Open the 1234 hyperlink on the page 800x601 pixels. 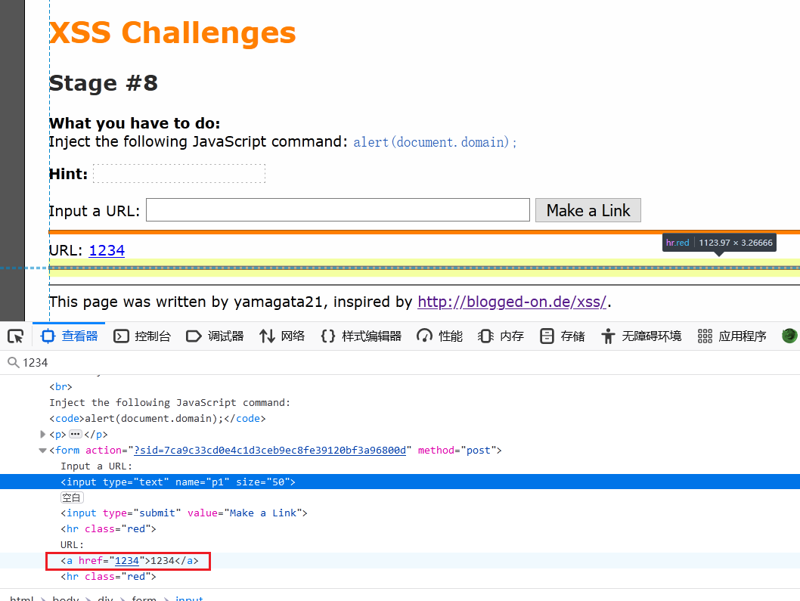(106, 249)
